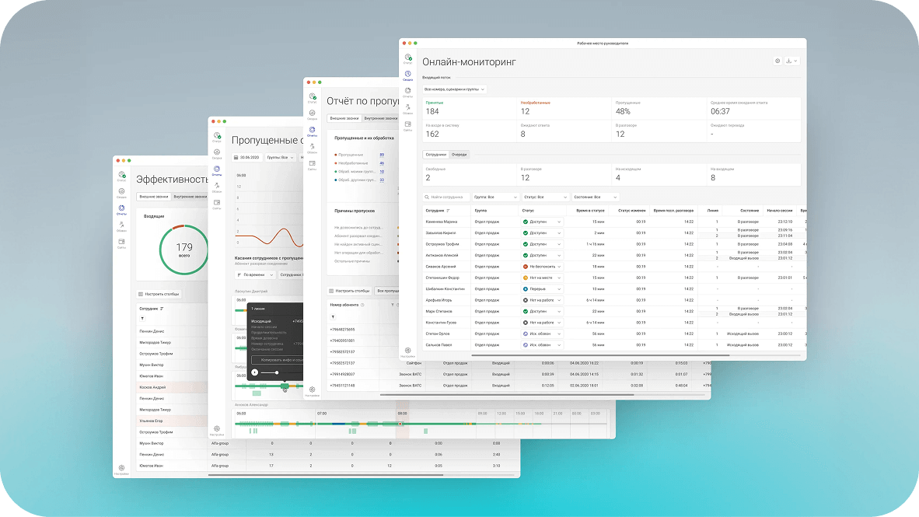Image resolution: width=919 pixels, height=517 pixels.
Task: Open По времени sort dropdown in Пропущенные window
Action: click(x=255, y=275)
